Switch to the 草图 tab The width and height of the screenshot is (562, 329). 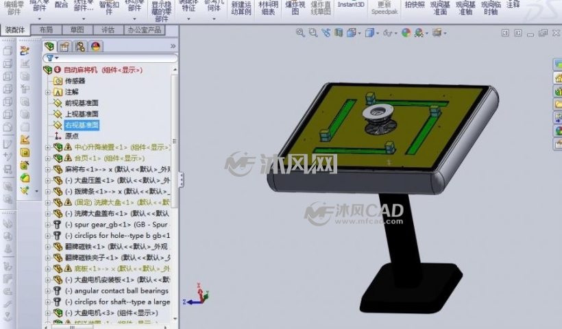click(x=77, y=29)
